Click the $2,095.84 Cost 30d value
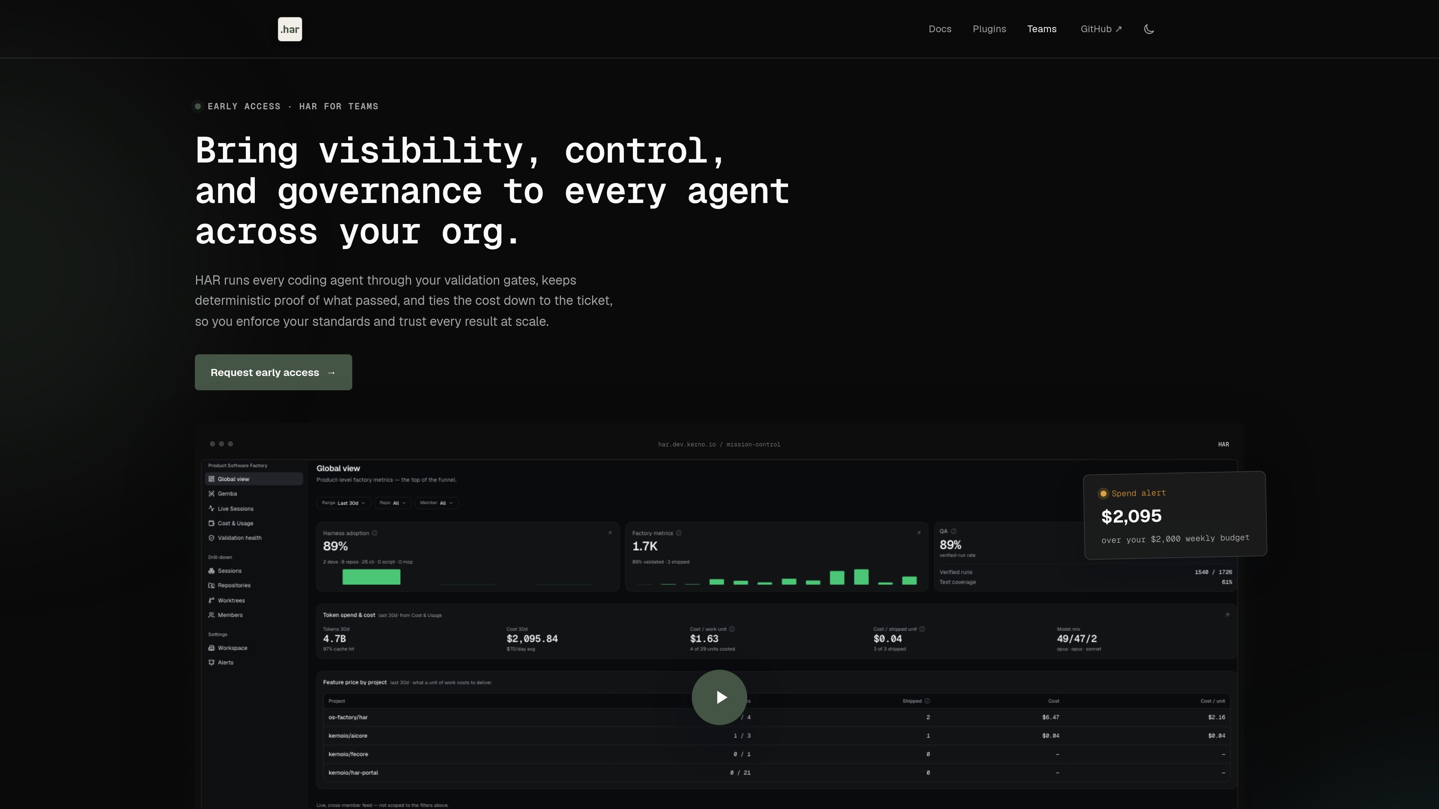 532,639
